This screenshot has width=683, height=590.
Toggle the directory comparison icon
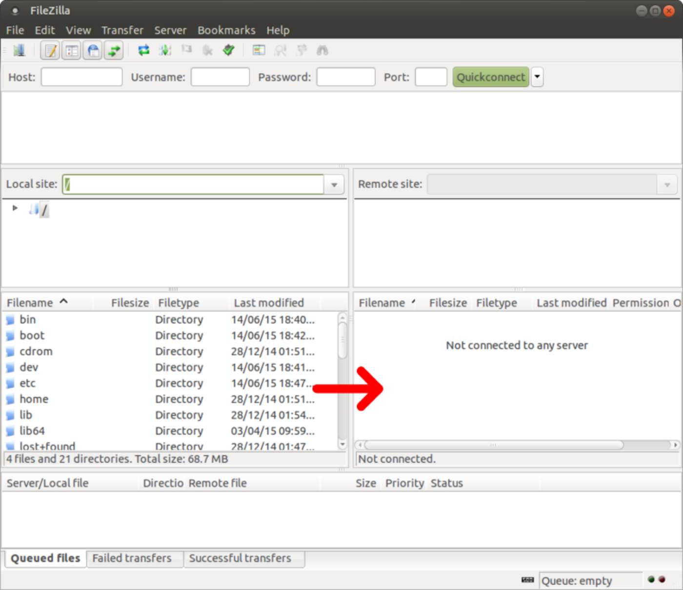pyautogui.click(x=280, y=50)
